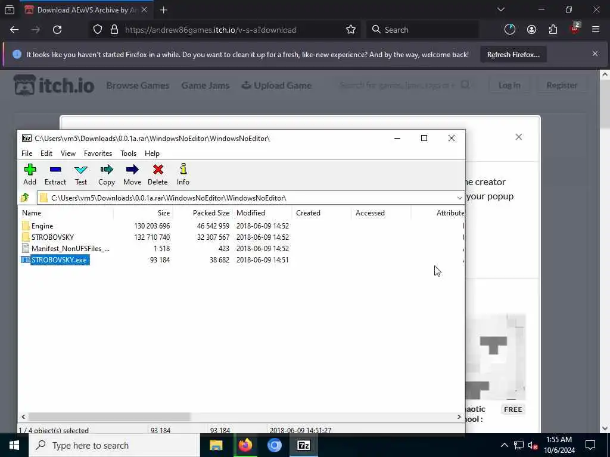Open Firefox extensions puzzle icon
Screen dimensions: 610x457
(x=553, y=30)
